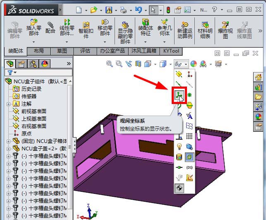
Task: Toggle View Points green asterisk
Action: [189, 95]
